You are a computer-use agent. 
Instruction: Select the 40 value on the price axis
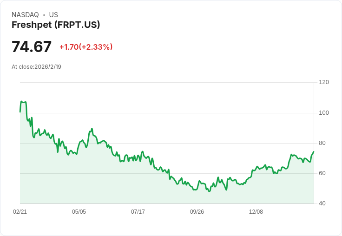[322, 203]
